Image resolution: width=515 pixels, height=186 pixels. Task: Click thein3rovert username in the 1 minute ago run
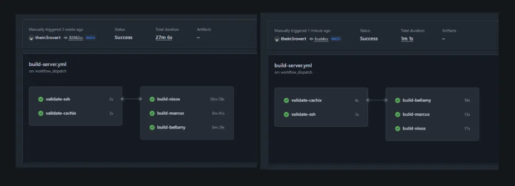click(294, 39)
